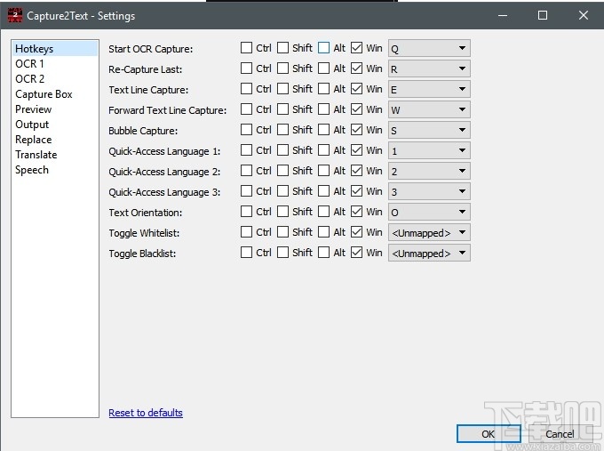This screenshot has height=451, width=604.
Task: Enable Ctrl for Start OCR Capture
Action: pyautogui.click(x=246, y=48)
